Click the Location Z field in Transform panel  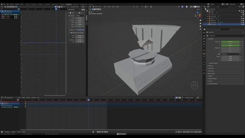coord(230,46)
